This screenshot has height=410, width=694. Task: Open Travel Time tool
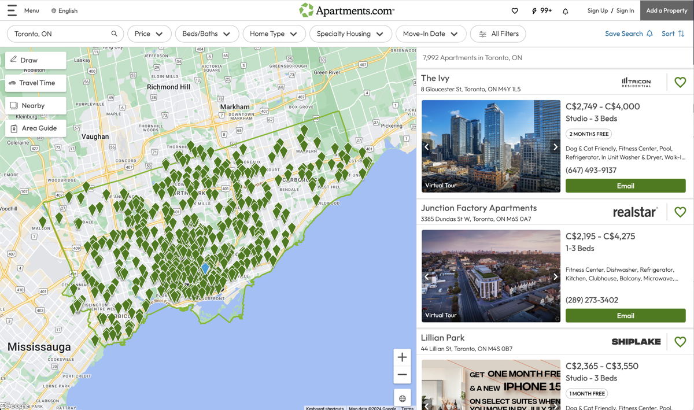click(36, 83)
